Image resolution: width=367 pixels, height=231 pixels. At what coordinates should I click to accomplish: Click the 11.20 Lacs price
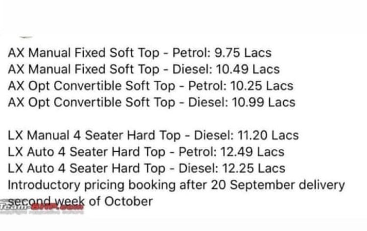point(268,135)
